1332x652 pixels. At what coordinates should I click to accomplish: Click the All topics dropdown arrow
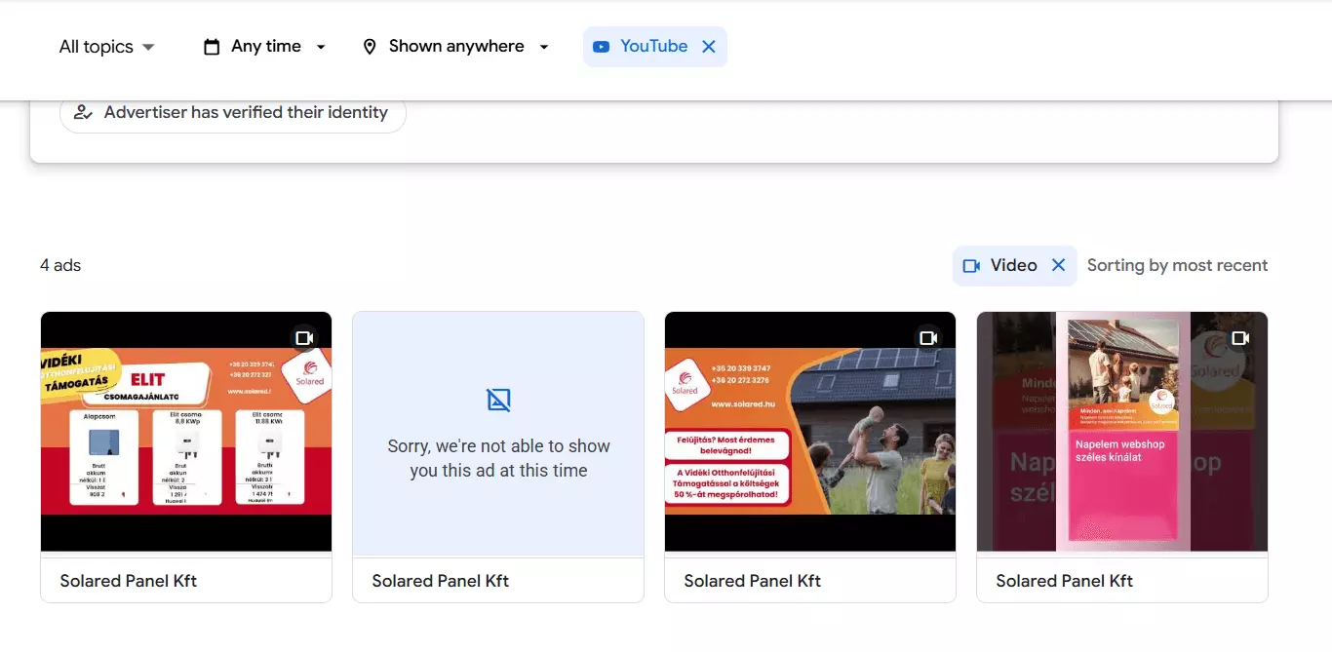(148, 47)
